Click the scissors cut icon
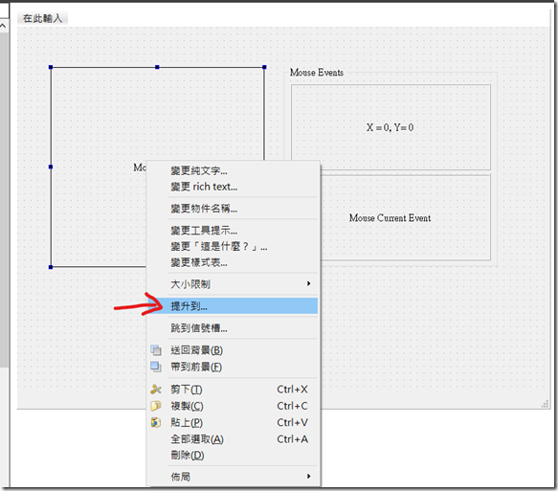 tap(156, 390)
